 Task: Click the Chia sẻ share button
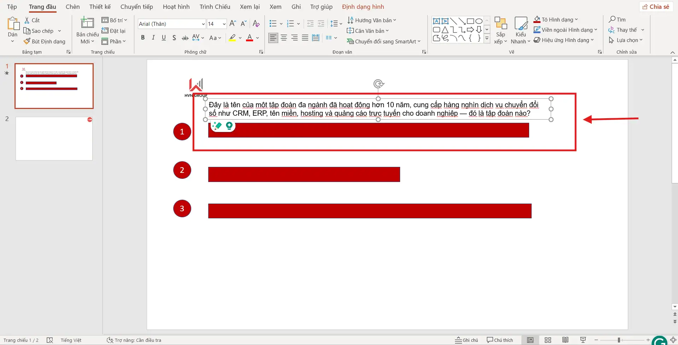click(656, 7)
